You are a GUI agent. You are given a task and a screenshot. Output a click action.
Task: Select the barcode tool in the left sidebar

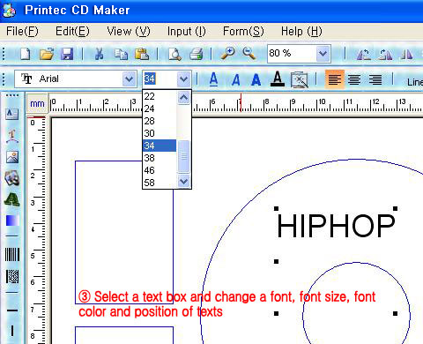click(12, 254)
